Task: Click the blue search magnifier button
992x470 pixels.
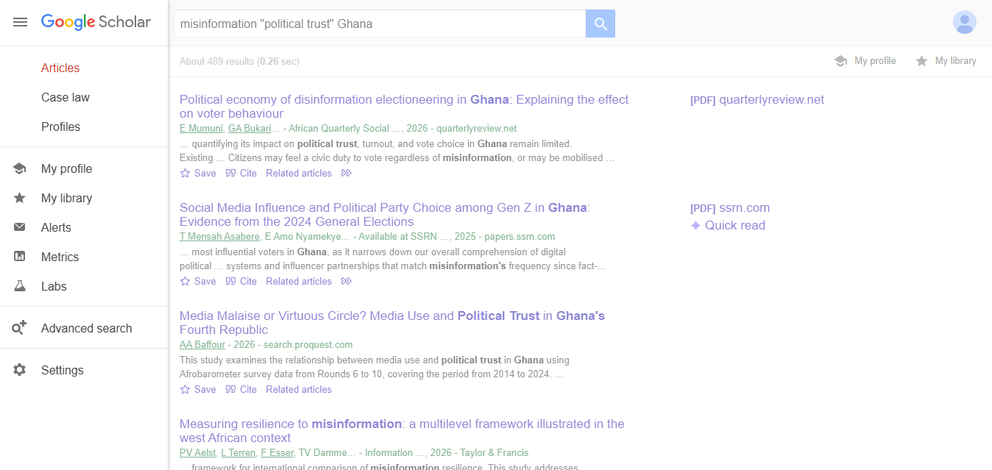Action: (600, 24)
